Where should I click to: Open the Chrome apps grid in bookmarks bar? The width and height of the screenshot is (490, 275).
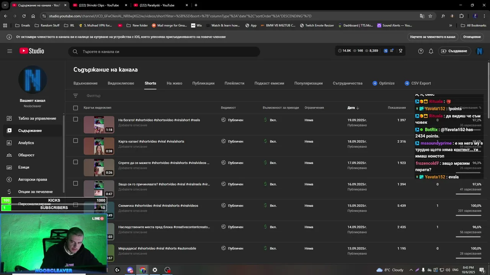5,26
